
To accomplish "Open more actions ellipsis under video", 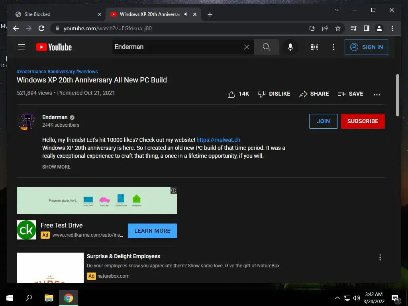I will tap(377, 94).
